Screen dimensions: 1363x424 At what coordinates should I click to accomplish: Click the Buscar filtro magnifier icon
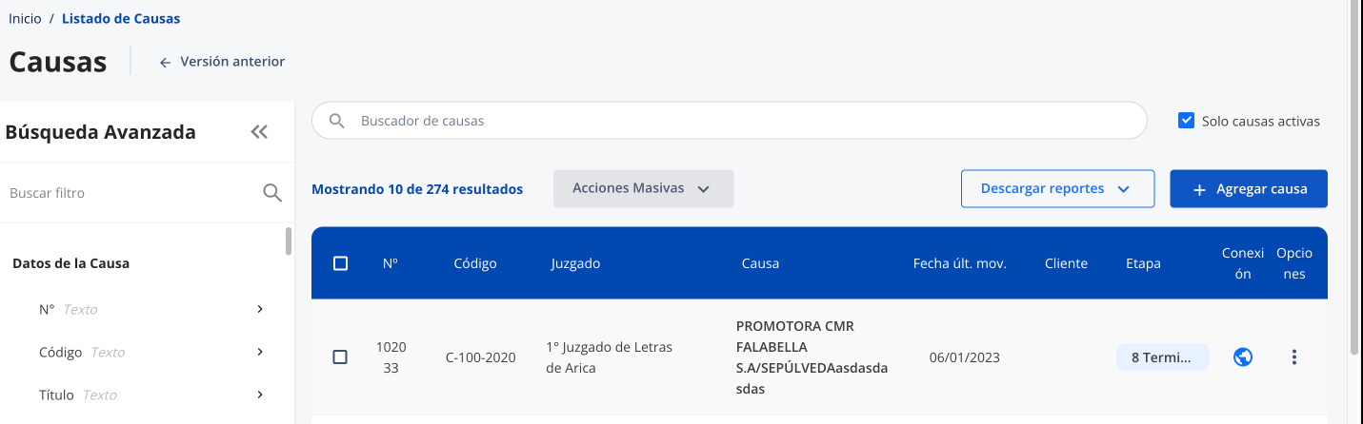coord(272,193)
